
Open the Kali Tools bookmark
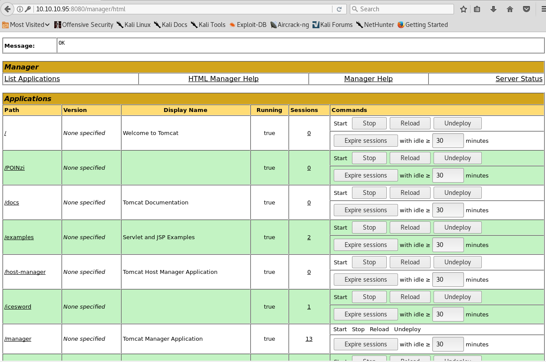pos(208,25)
